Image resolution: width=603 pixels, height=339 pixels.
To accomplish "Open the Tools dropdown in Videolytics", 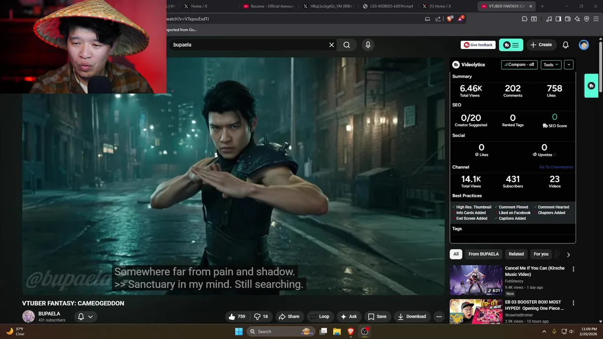I will (x=551, y=65).
